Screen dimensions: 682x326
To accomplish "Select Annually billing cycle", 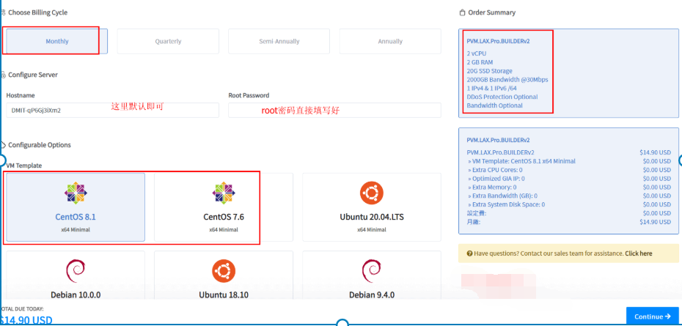I will pos(390,41).
